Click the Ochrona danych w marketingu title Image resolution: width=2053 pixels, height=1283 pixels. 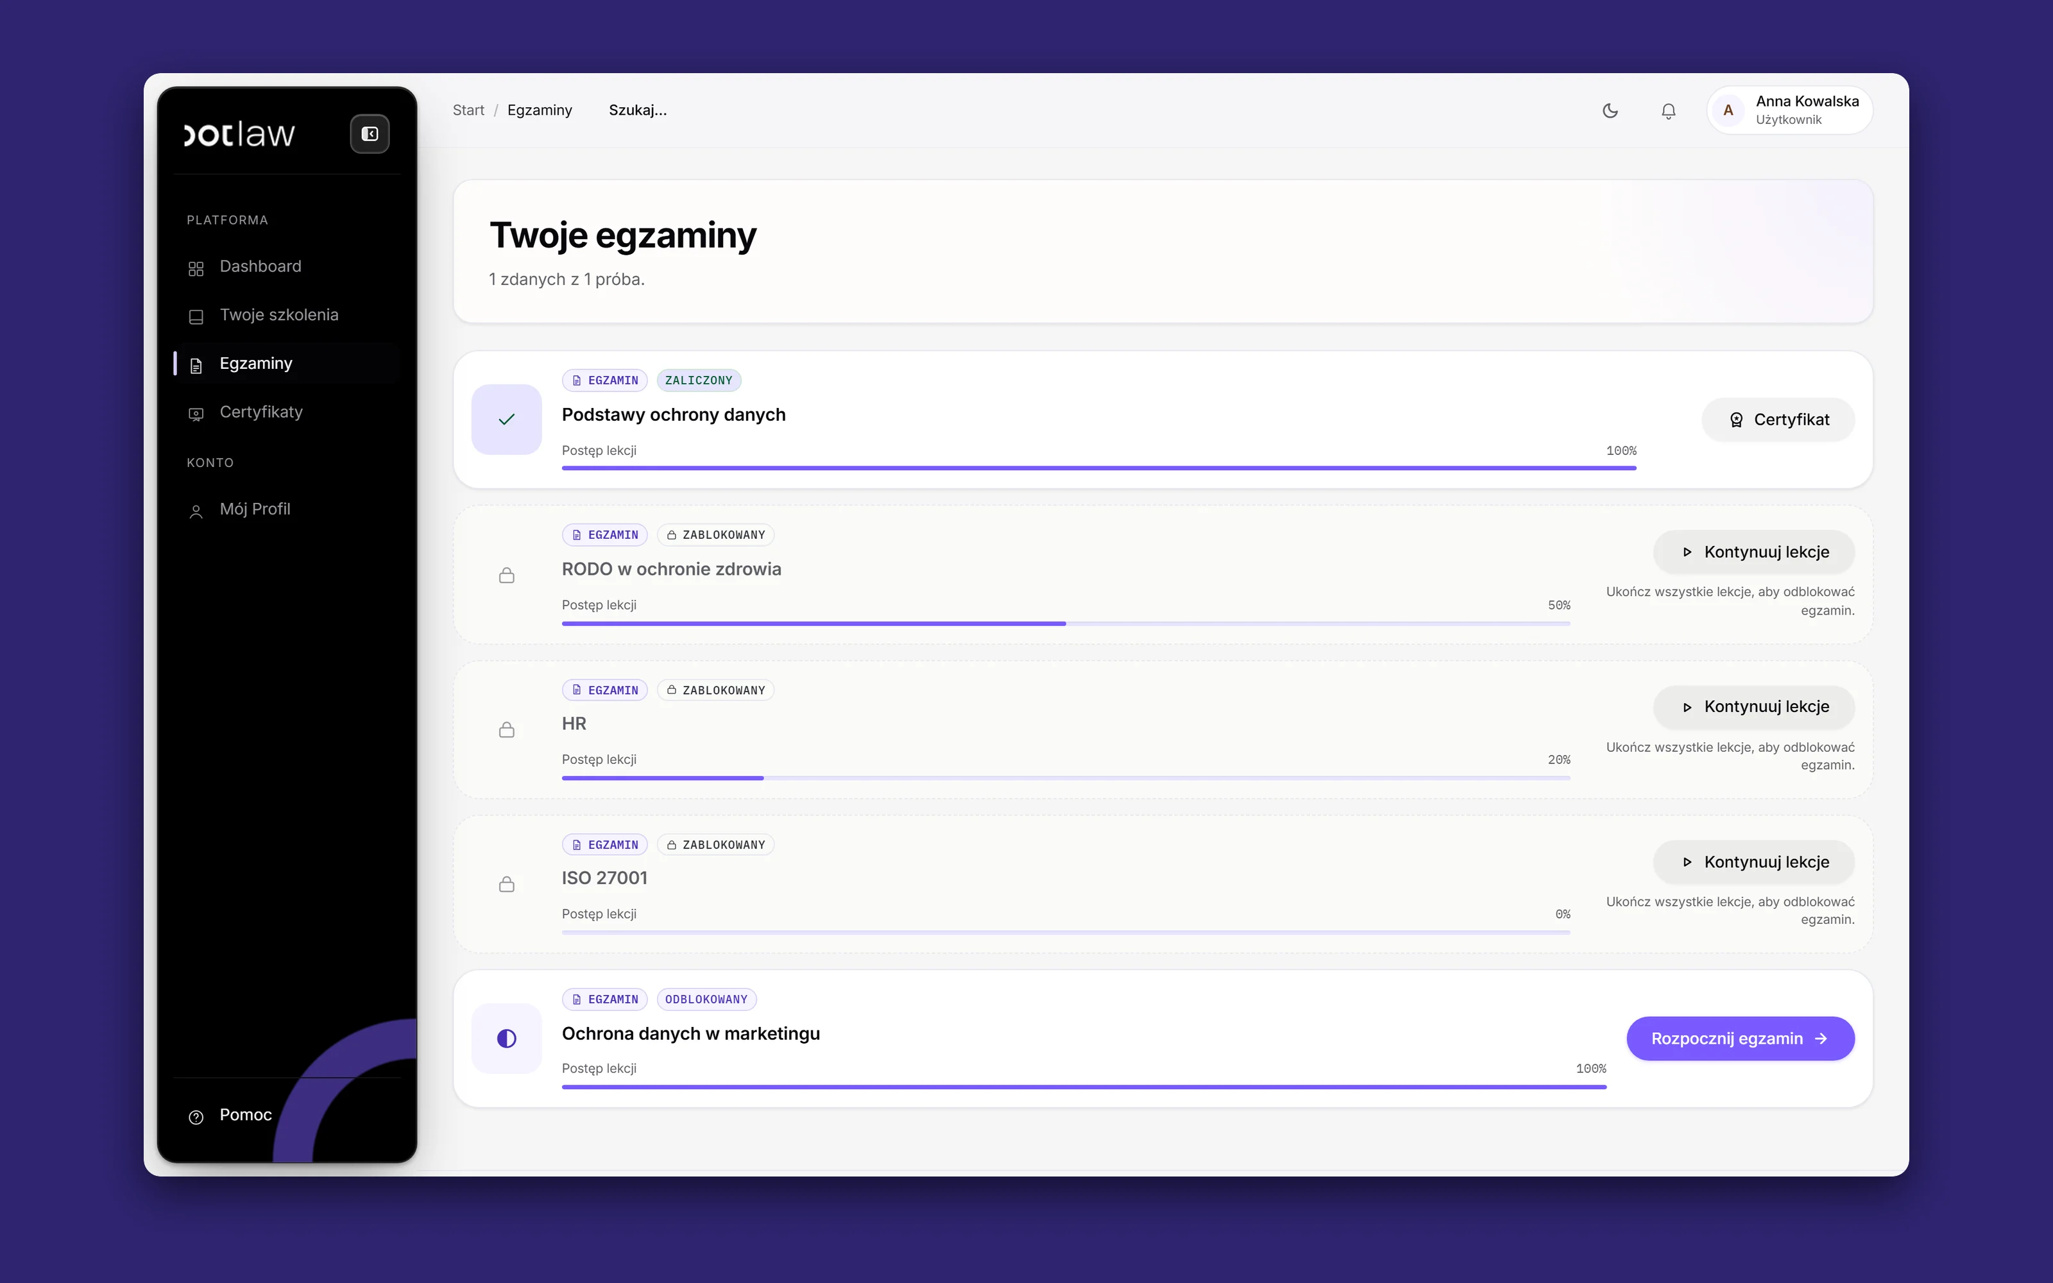pyautogui.click(x=690, y=1033)
